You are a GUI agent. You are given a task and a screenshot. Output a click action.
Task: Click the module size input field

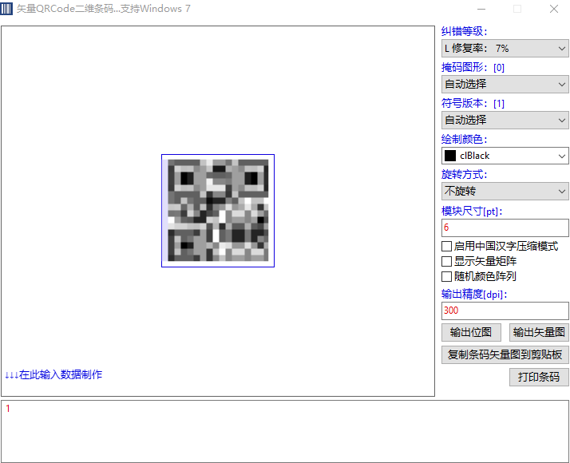(x=505, y=228)
